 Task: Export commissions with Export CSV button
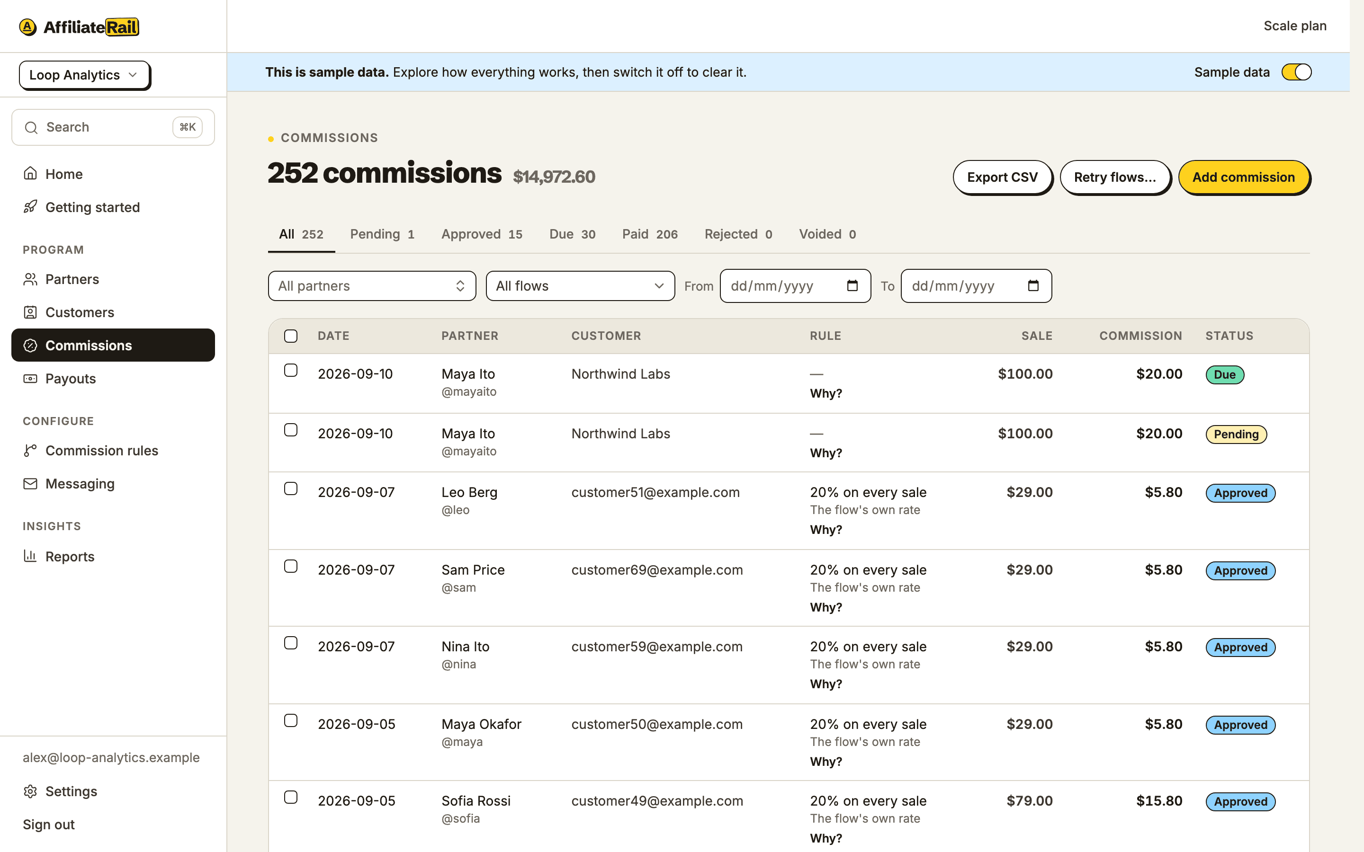(x=1002, y=177)
